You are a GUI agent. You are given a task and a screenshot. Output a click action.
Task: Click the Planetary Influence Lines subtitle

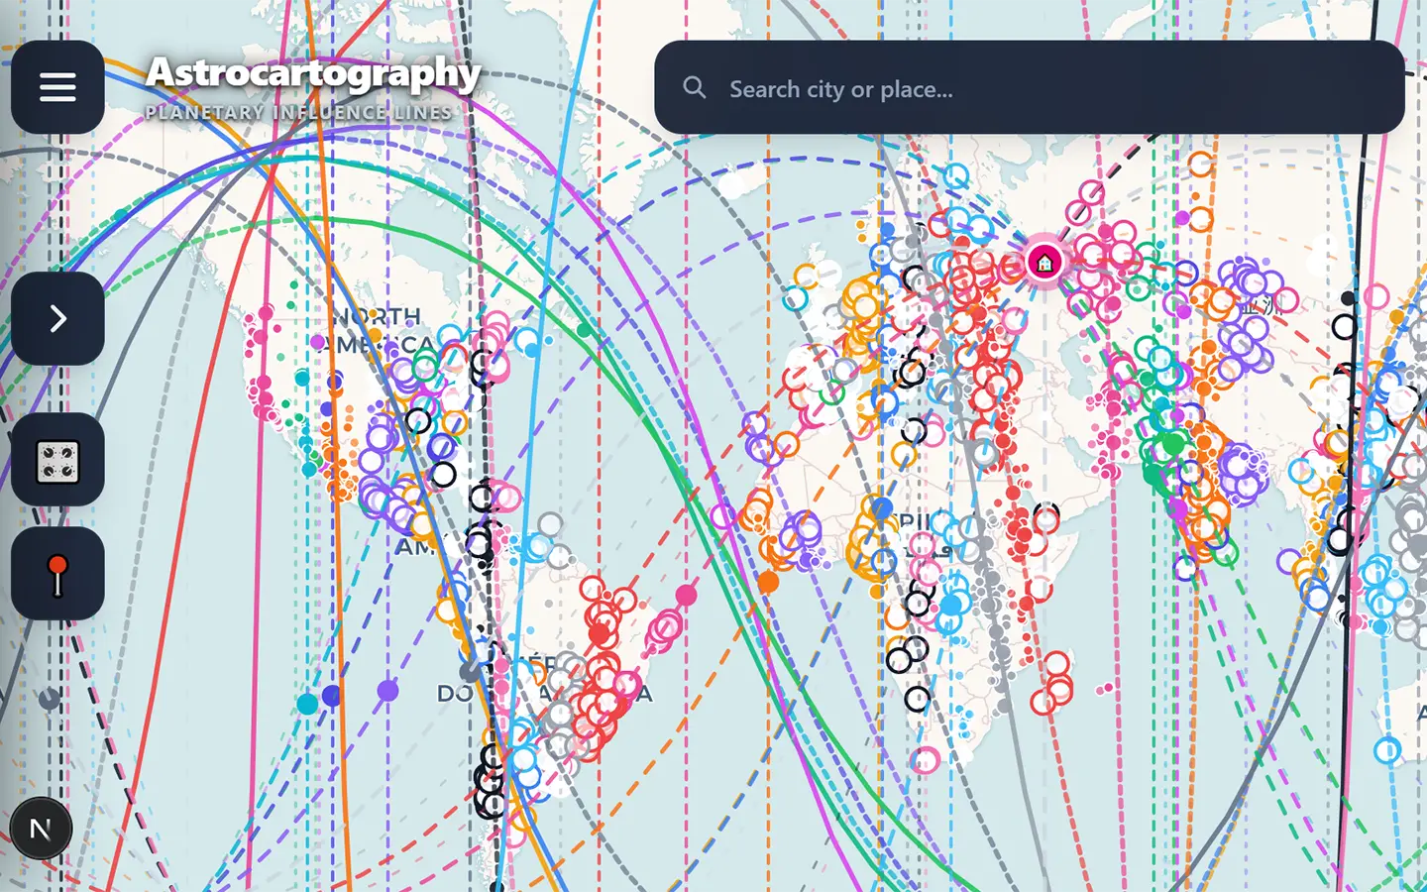[x=300, y=112]
